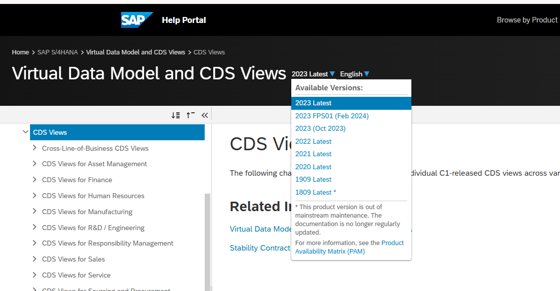
Task: Open SAP S/4HANA breadcrumb
Action: [58, 52]
